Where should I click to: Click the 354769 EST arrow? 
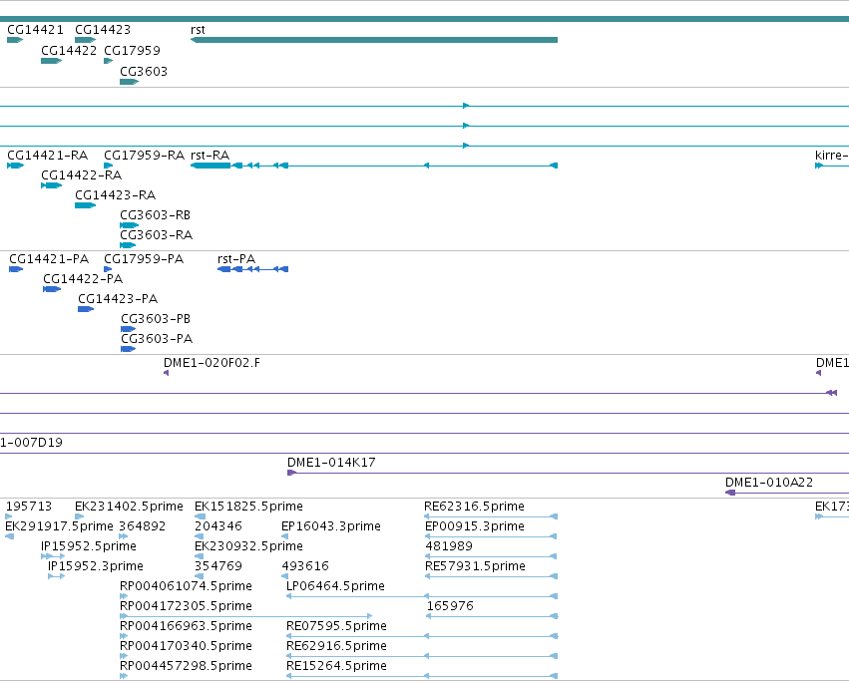[199, 576]
